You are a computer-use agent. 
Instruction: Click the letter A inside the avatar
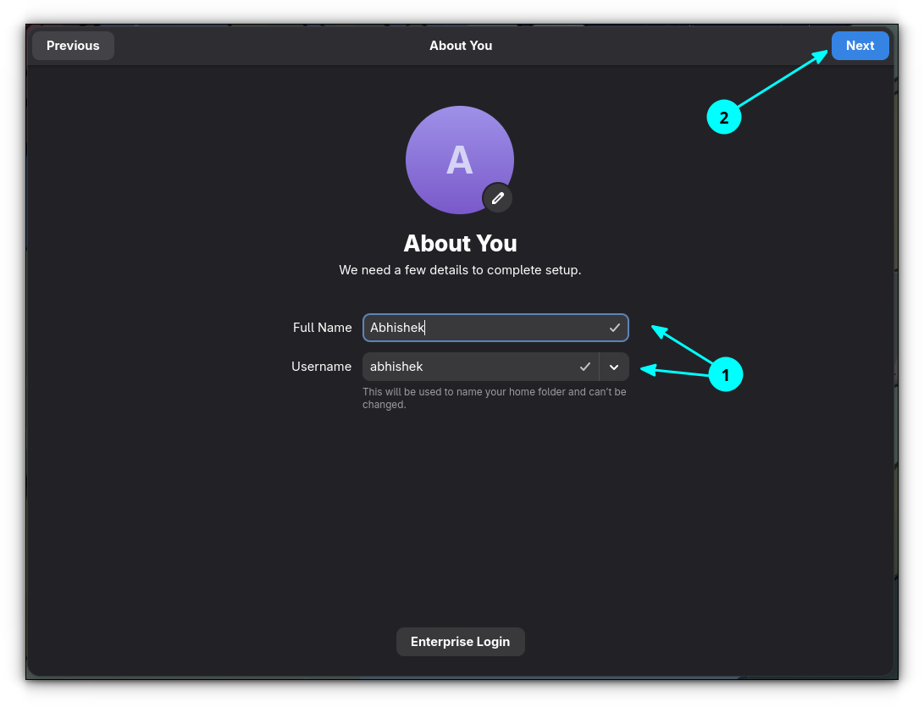pos(460,160)
